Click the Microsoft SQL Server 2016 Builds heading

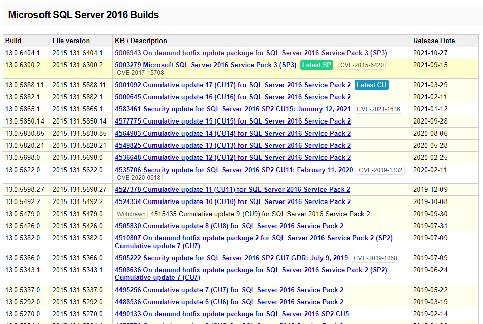point(83,15)
